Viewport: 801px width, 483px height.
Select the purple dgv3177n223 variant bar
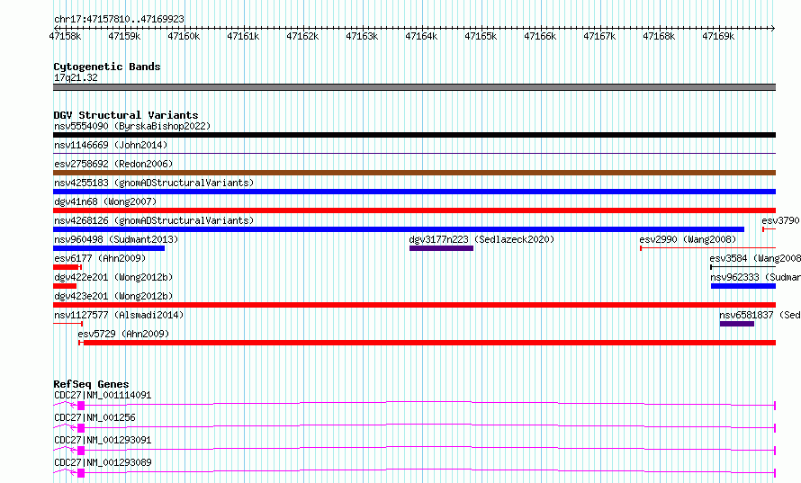click(x=441, y=248)
